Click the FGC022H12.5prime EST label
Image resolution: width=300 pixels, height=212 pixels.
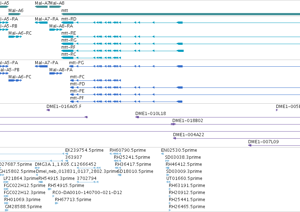(x=25, y=186)
